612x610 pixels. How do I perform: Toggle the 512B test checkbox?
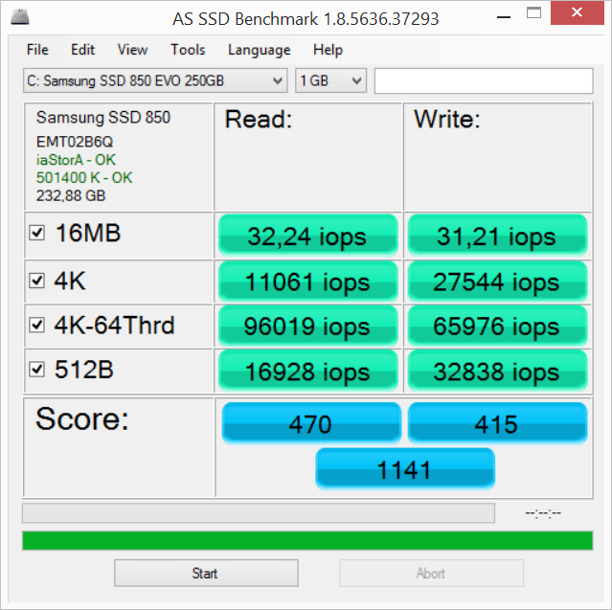tap(36, 370)
